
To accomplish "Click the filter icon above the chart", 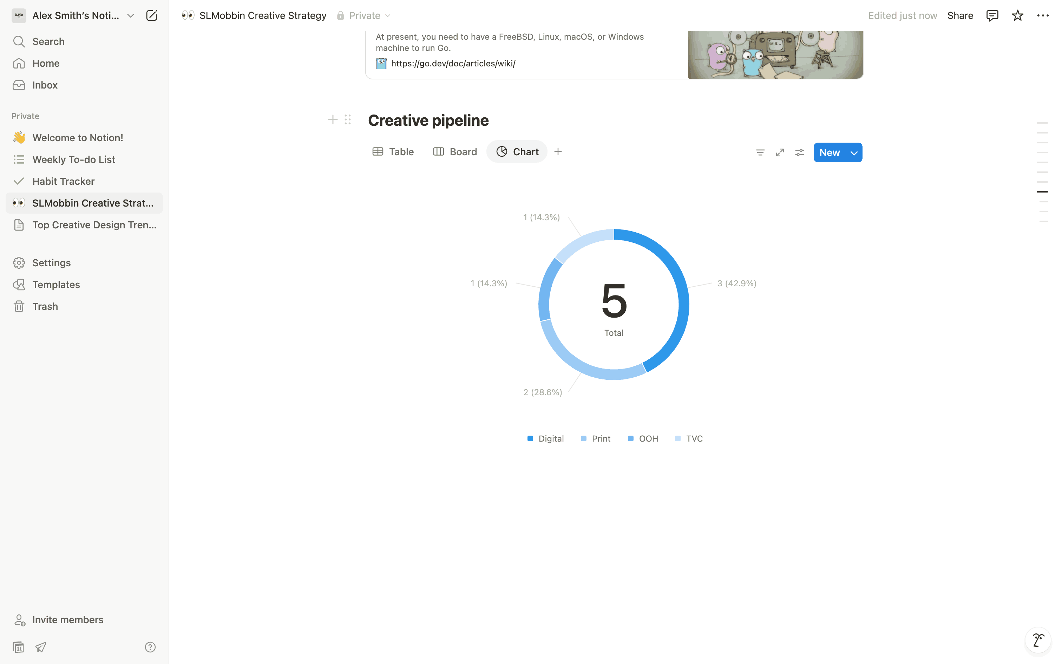I will coord(760,152).
